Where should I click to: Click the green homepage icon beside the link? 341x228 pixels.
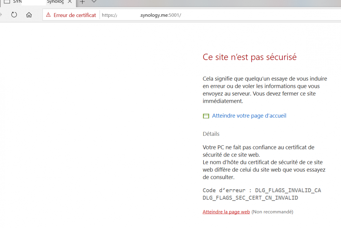point(206,116)
